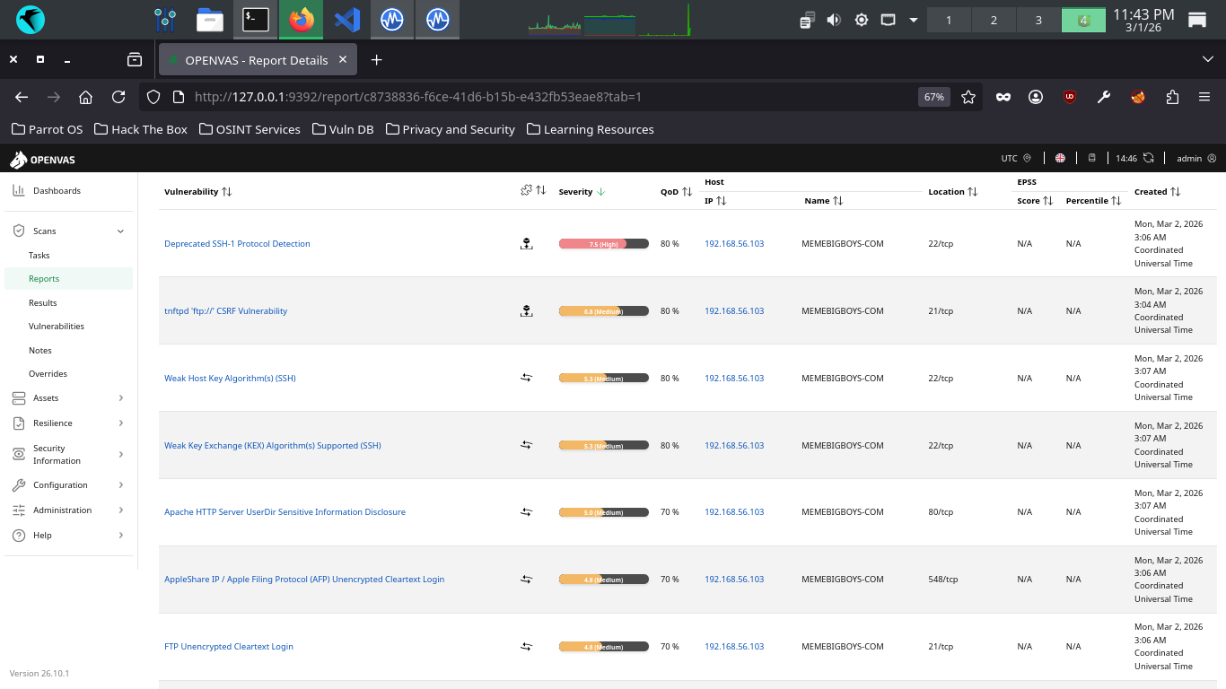
Task: Click the session refresh icon beside 14:46
Action: 1148,158
